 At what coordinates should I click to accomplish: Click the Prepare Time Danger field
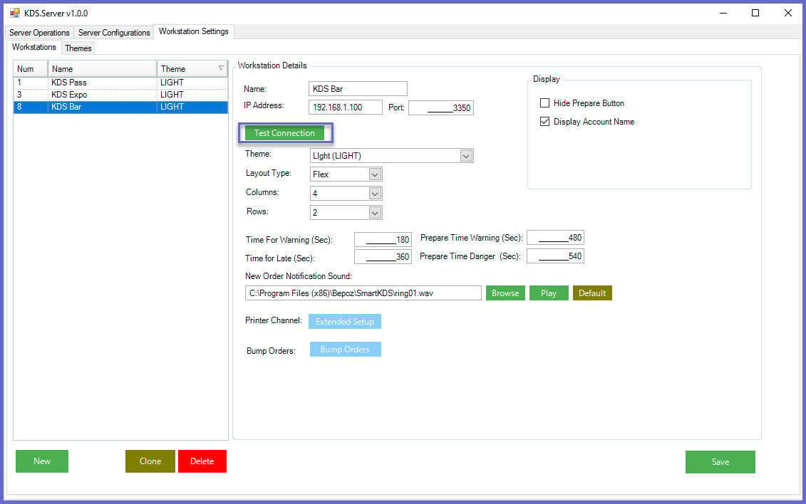point(555,256)
